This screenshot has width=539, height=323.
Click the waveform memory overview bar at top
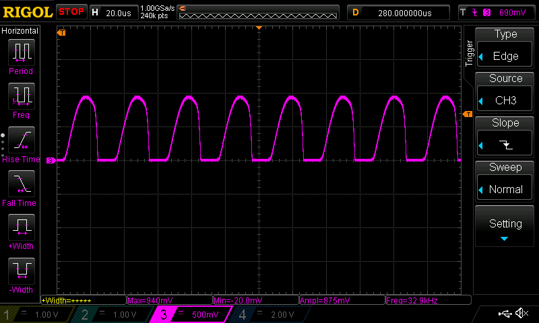point(258,13)
